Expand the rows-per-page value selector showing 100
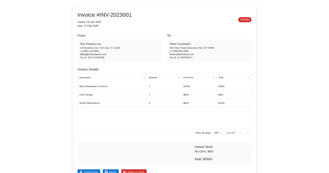 pyautogui.click(x=217, y=133)
